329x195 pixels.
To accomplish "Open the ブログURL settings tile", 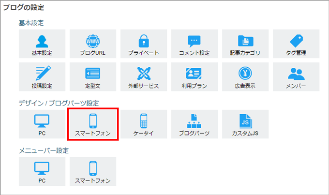I will (93, 44).
